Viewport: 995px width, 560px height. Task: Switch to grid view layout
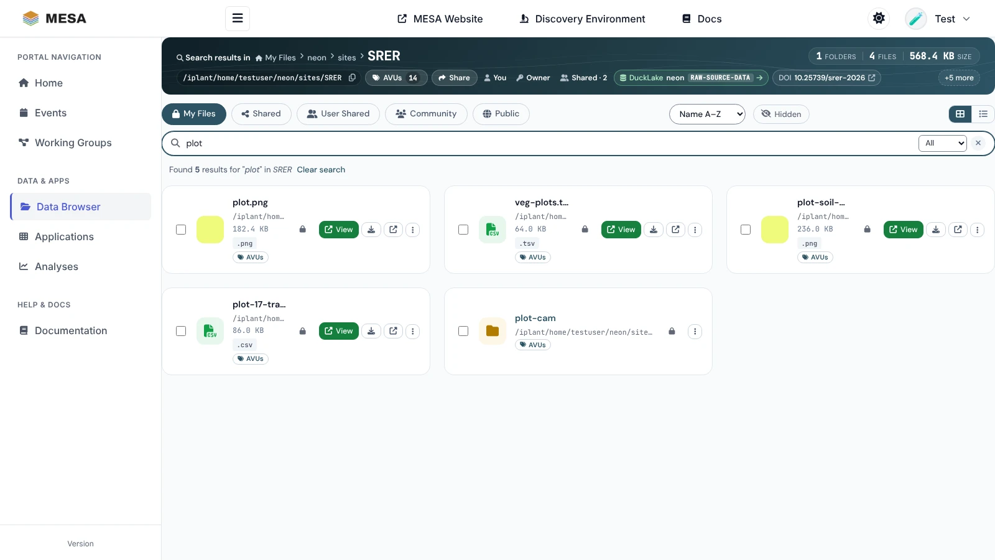pos(960,114)
